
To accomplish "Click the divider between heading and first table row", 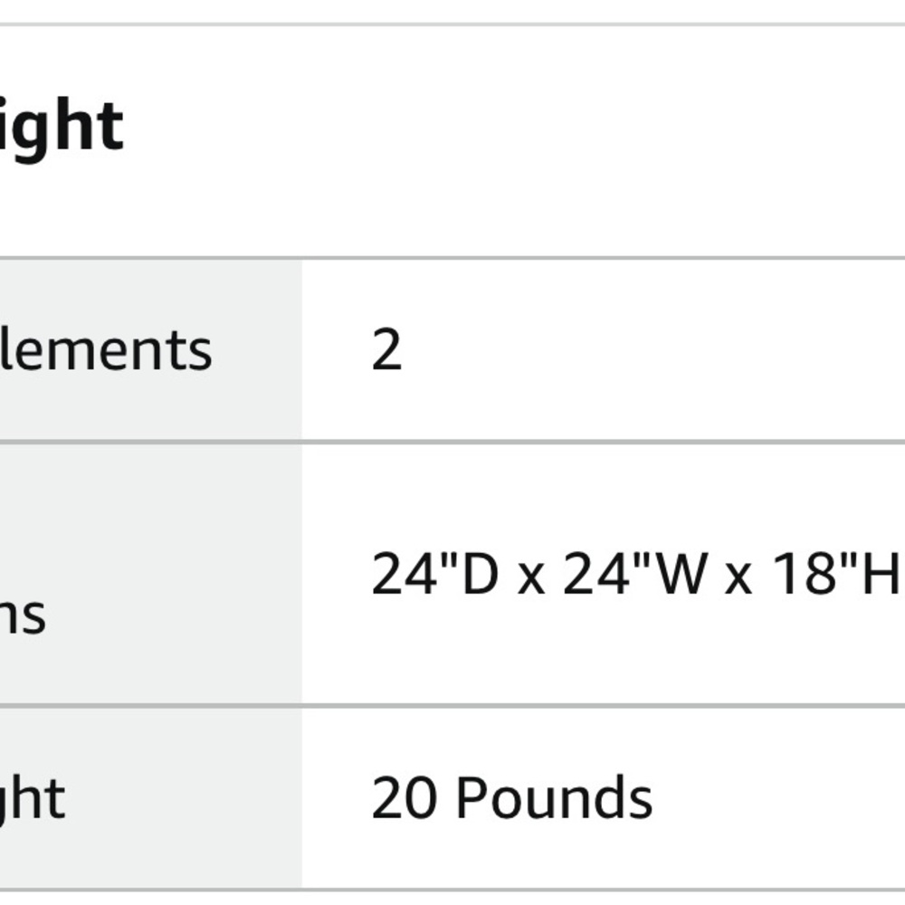I will 452,258.
